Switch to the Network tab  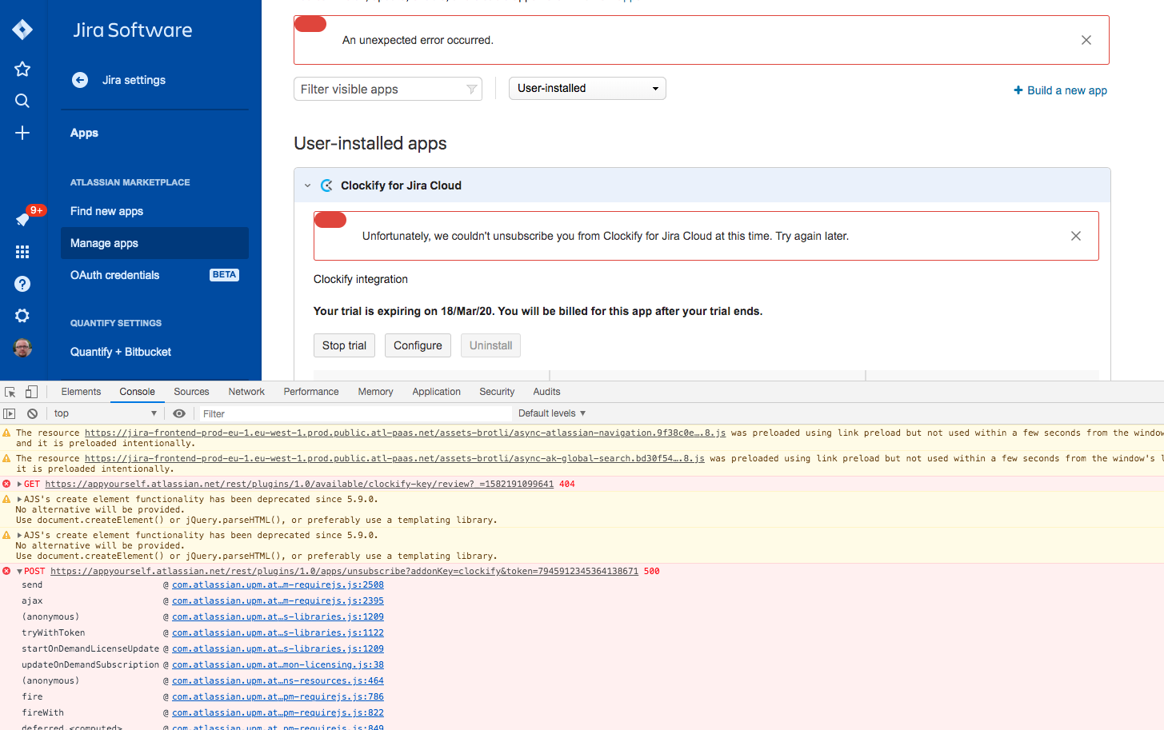coord(246,392)
